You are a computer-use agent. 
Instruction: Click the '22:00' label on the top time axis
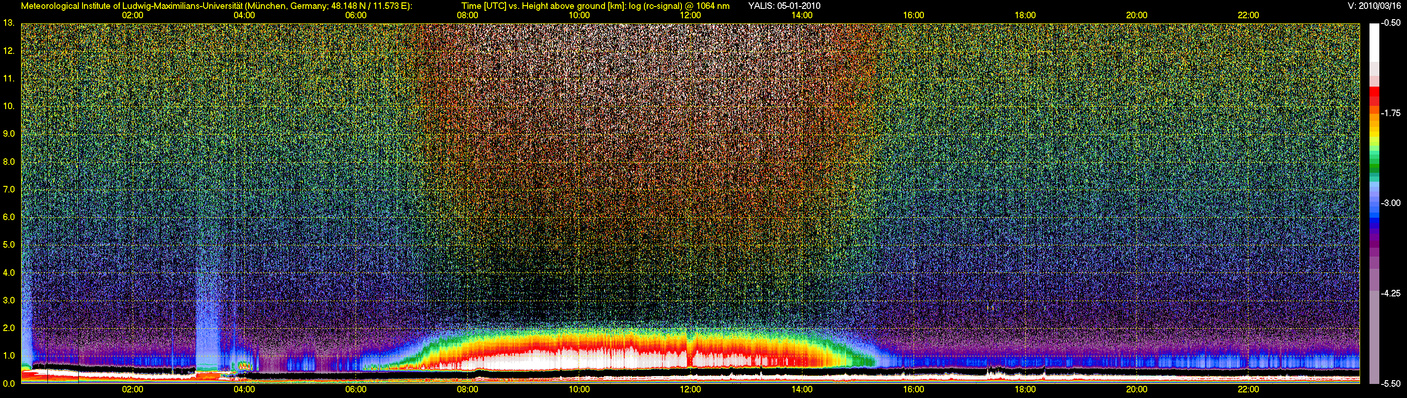click(1248, 15)
